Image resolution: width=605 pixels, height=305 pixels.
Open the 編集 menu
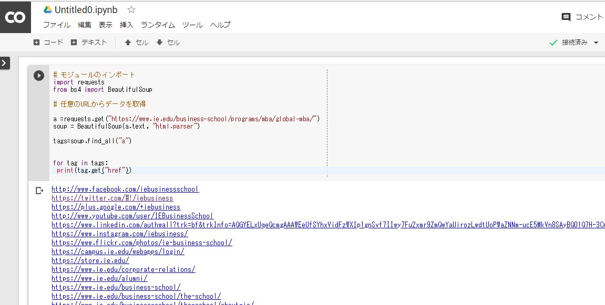[85, 25]
